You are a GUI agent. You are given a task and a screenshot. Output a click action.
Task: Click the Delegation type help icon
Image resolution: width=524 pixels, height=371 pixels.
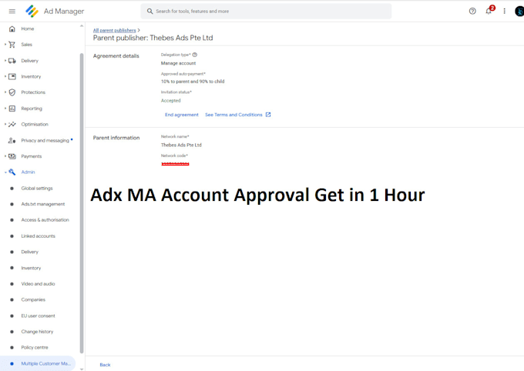(195, 55)
